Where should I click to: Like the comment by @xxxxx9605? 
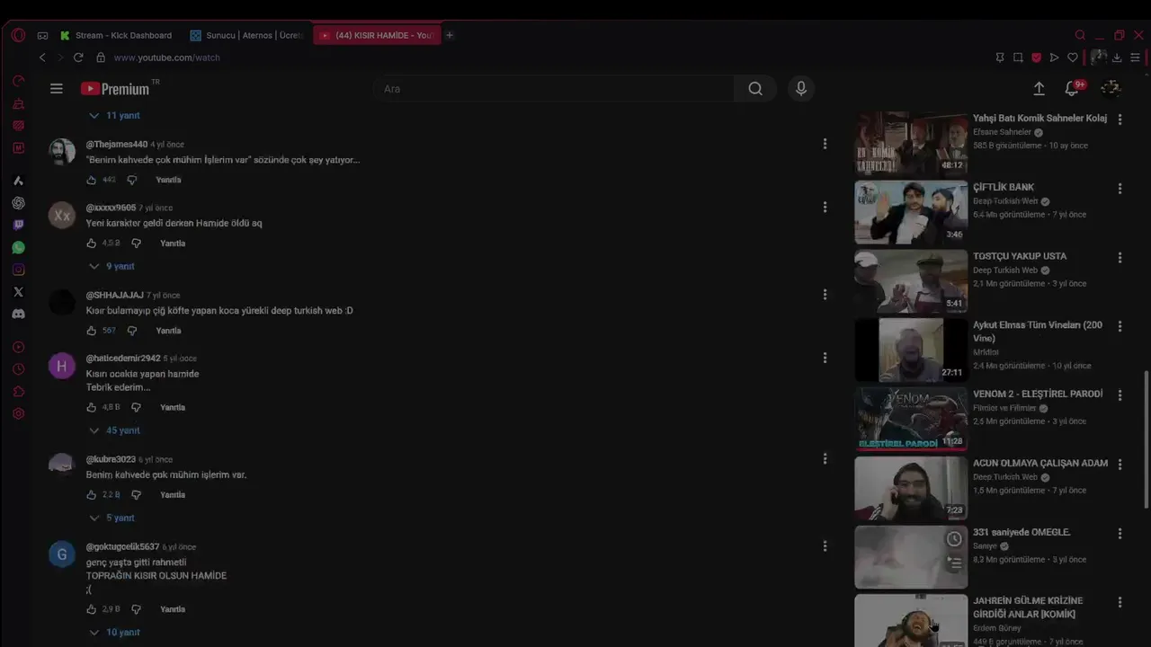91,244
